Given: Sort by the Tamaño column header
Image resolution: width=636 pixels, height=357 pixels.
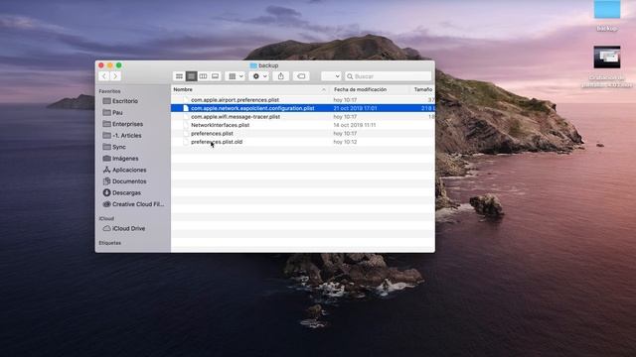Looking at the screenshot, I should (x=423, y=89).
